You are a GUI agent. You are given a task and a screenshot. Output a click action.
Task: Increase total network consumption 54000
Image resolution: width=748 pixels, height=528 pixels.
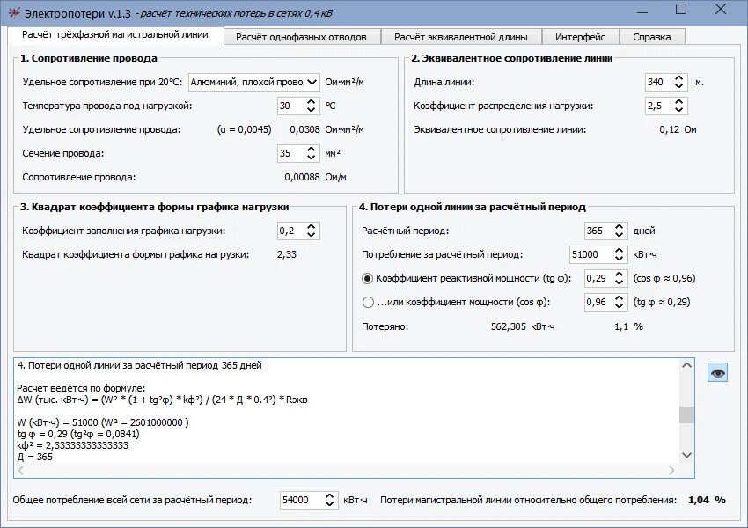329,496
